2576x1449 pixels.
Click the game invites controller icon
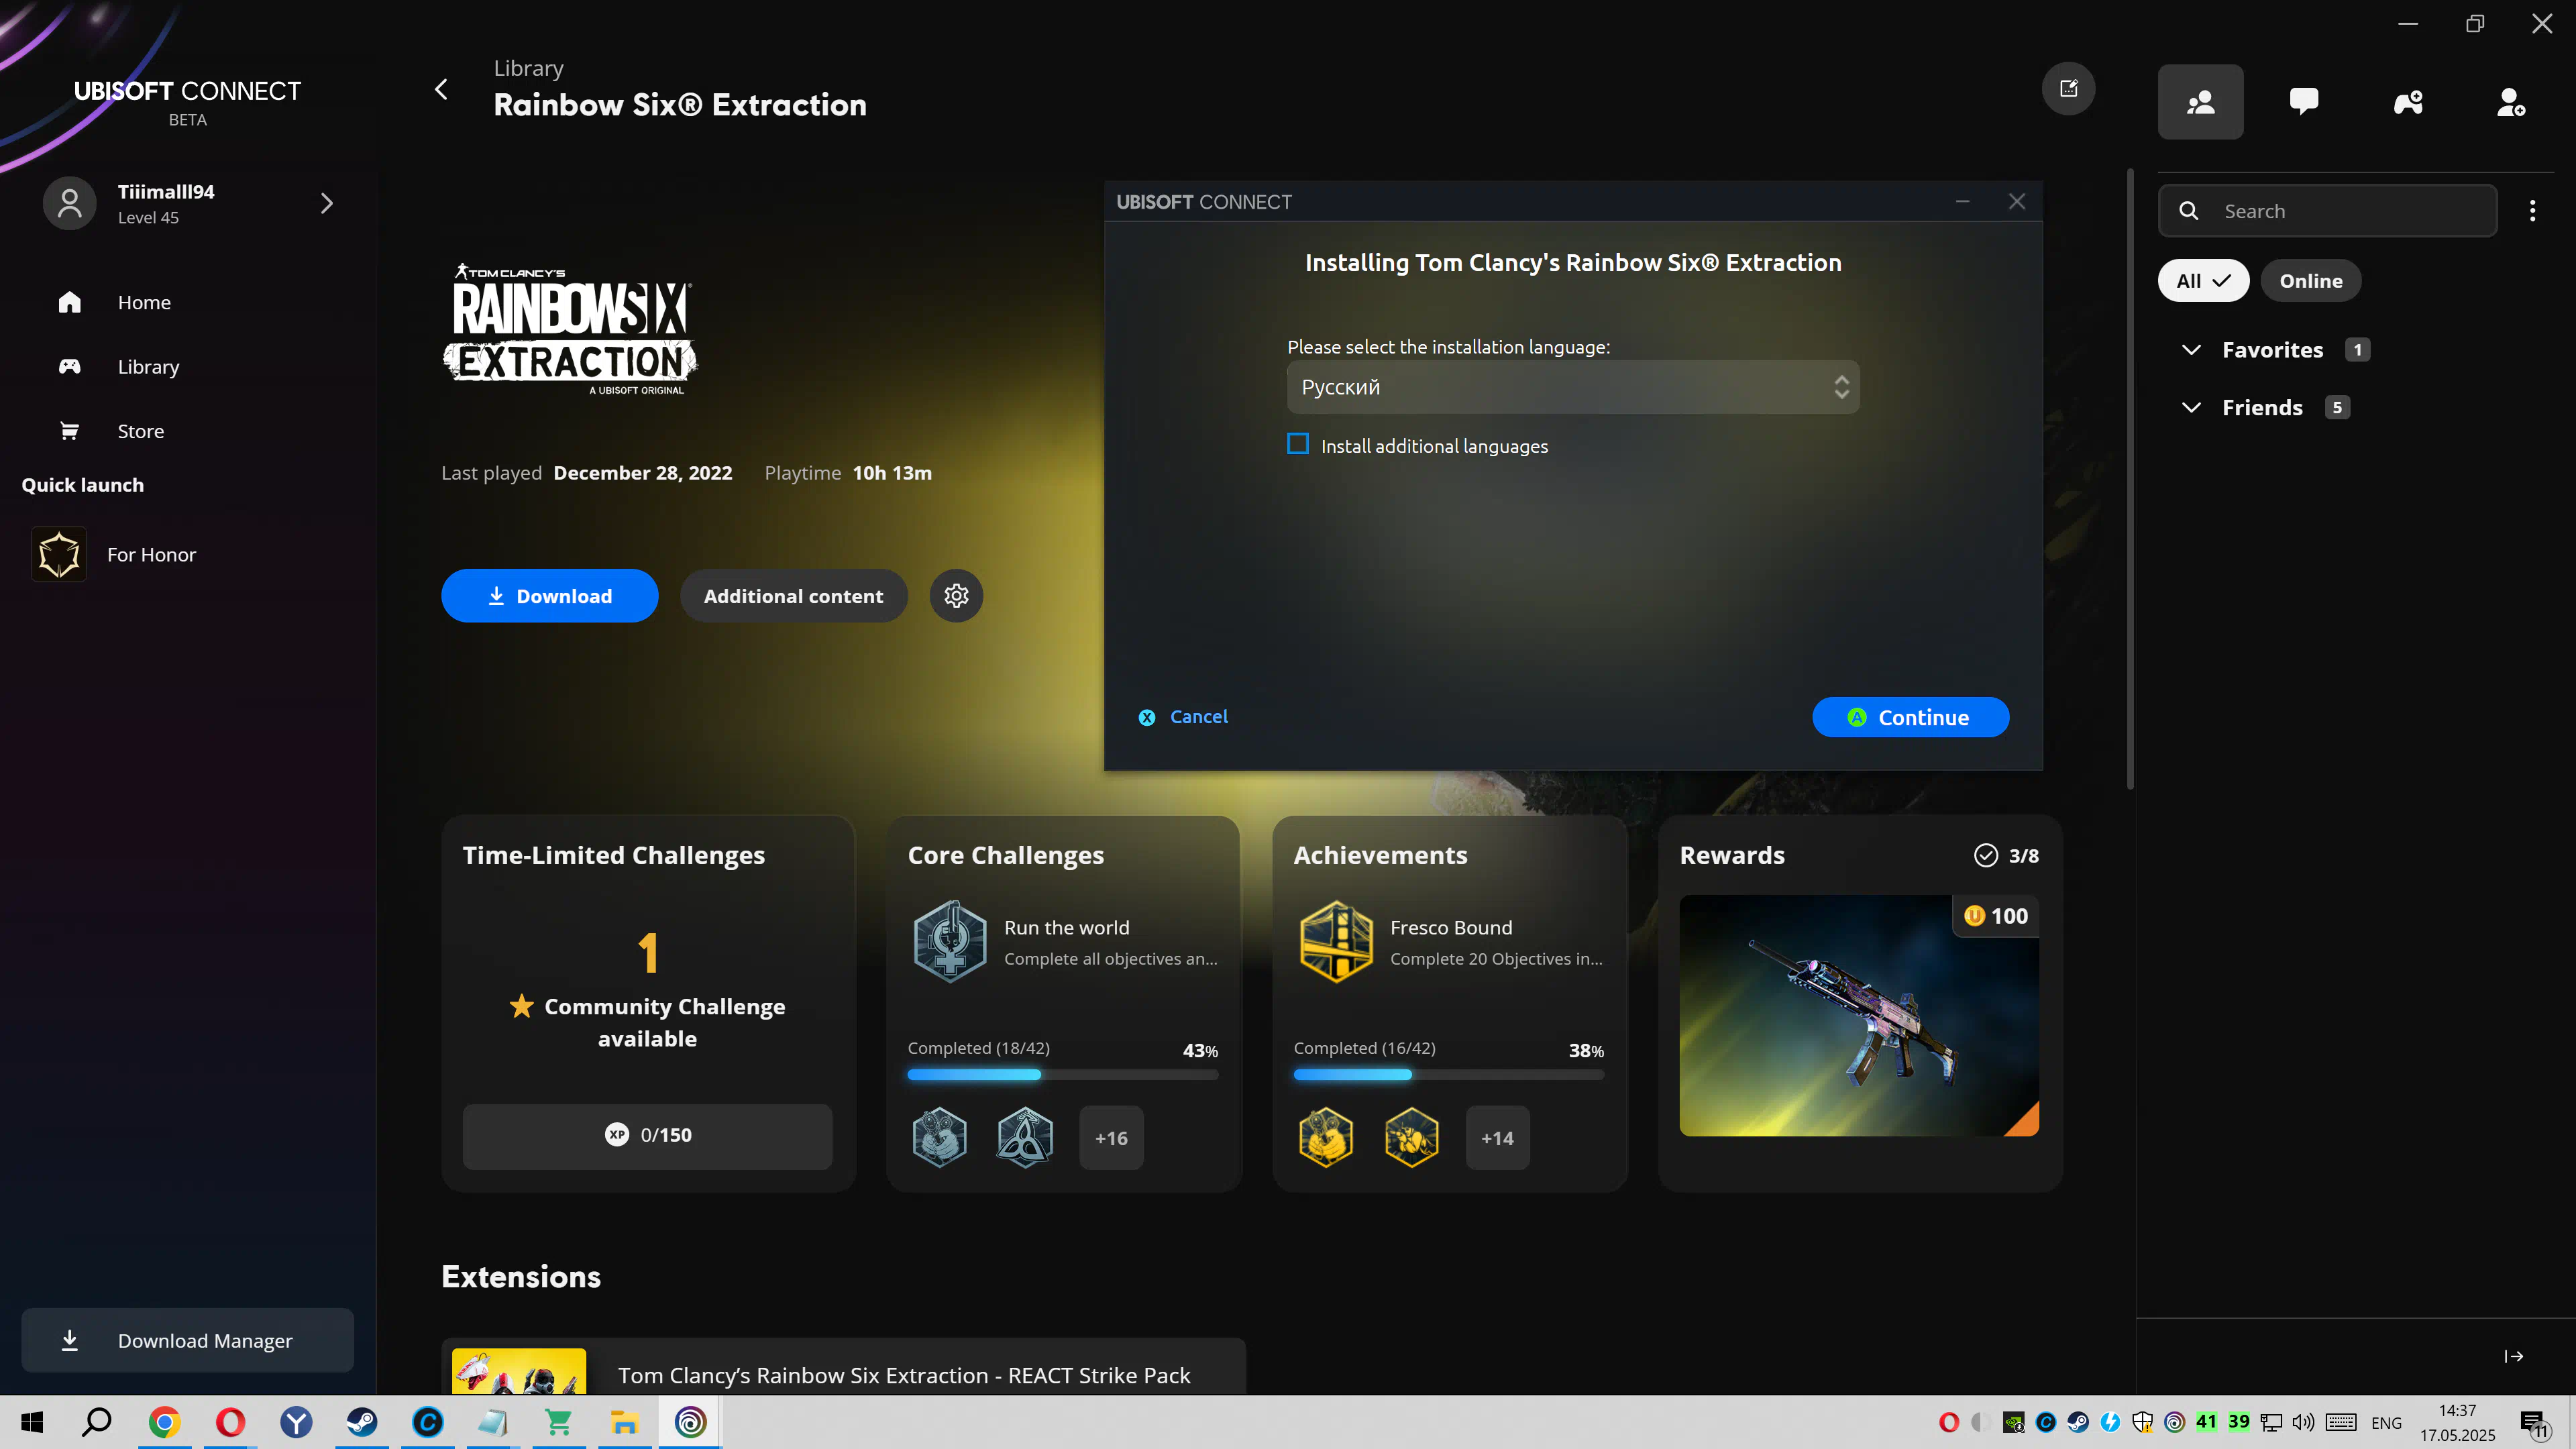2408,102
